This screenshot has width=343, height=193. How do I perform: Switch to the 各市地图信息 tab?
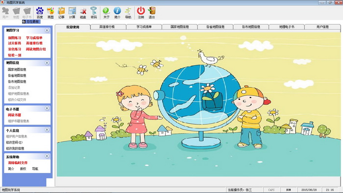click(x=251, y=27)
